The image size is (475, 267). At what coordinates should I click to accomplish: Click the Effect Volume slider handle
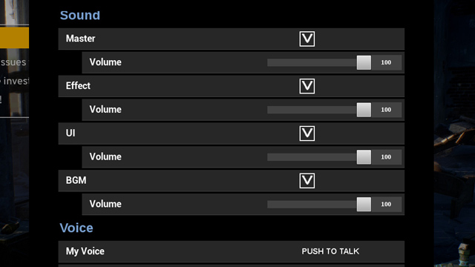point(364,110)
